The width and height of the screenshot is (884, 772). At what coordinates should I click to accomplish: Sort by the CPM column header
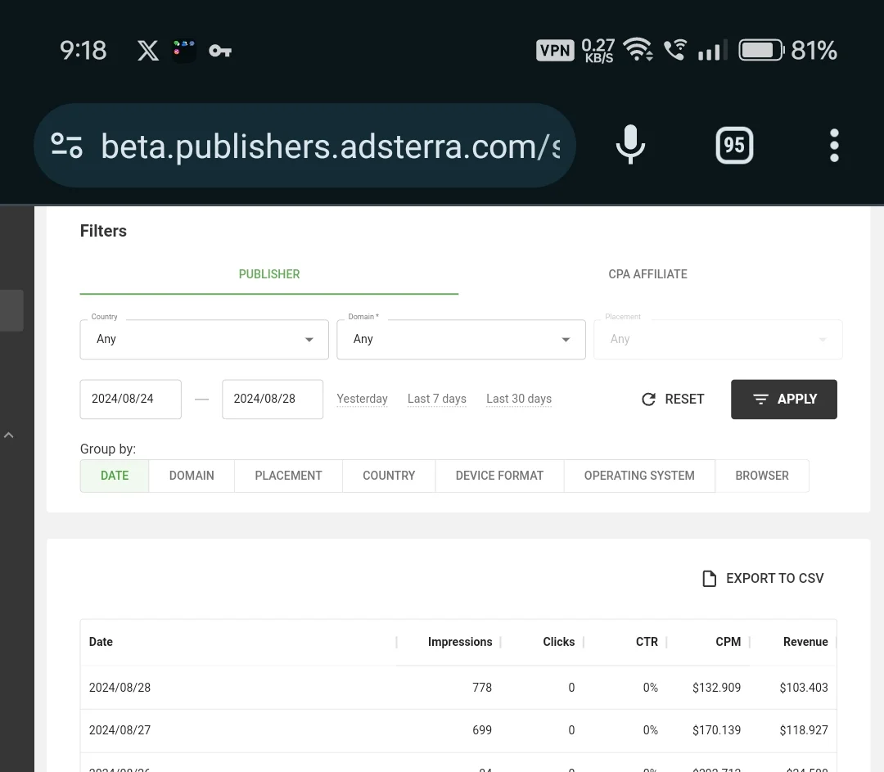pos(728,642)
